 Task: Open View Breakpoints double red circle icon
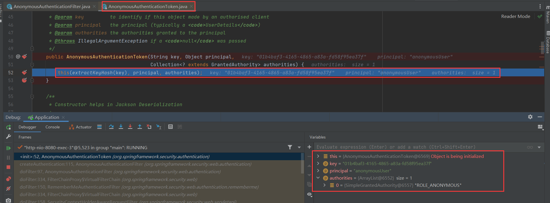[x=8, y=179]
